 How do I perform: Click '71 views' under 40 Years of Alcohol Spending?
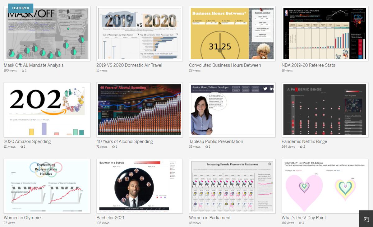click(x=102, y=147)
